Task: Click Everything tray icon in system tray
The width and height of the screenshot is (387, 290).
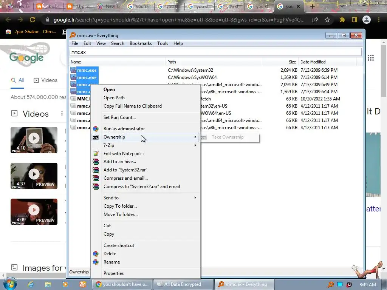Action: [330, 284]
